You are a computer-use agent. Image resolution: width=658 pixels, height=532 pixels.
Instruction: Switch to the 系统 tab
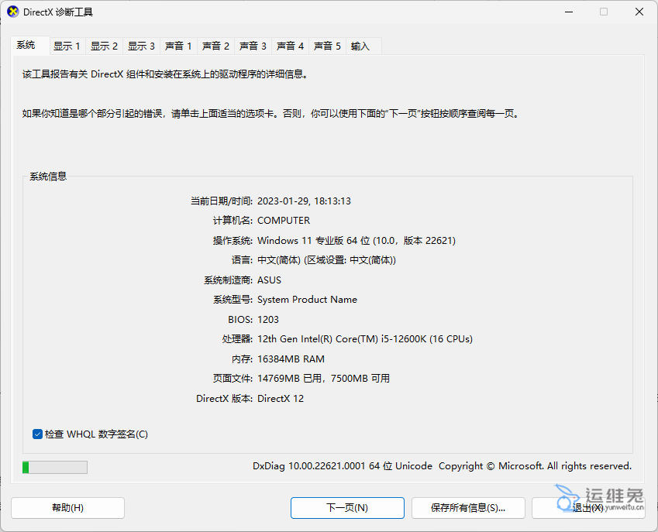click(26, 45)
